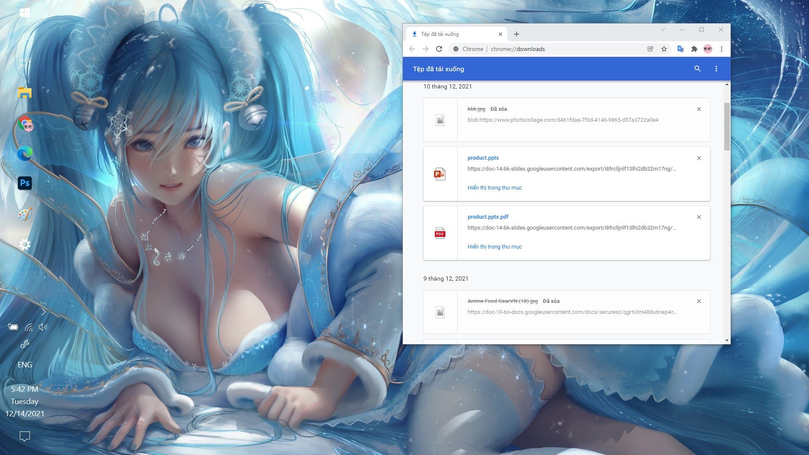The width and height of the screenshot is (809, 455).
Task: Click the Chrome Extensions toolbar icon
Action: tap(694, 49)
